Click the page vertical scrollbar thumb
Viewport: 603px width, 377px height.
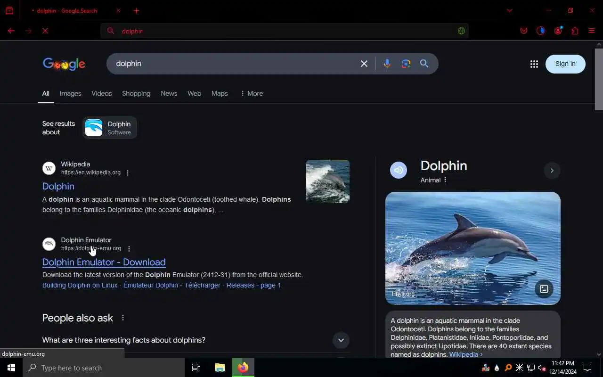click(599, 79)
